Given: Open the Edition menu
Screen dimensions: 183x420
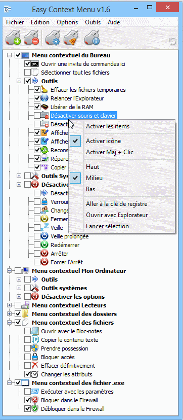Looking at the screenshot, I should point(40,22).
